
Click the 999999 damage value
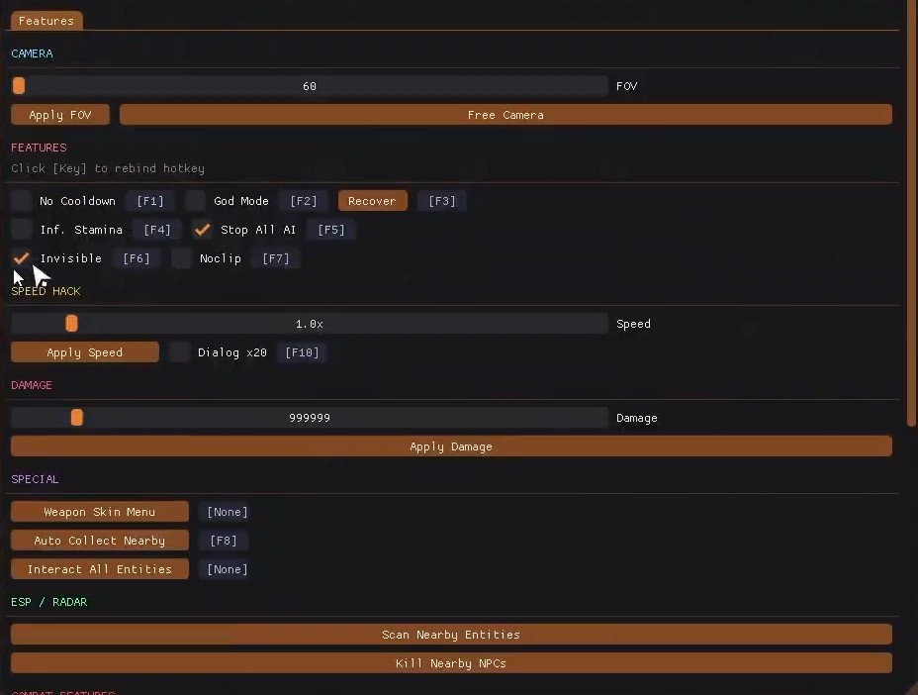[x=309, y=418]
